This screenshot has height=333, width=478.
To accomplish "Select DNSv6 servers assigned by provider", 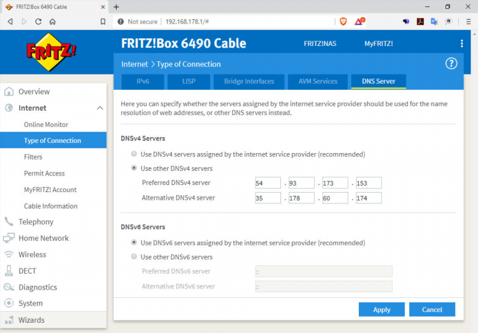I will click(134, 242).
